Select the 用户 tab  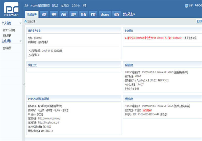pos(73,14)
